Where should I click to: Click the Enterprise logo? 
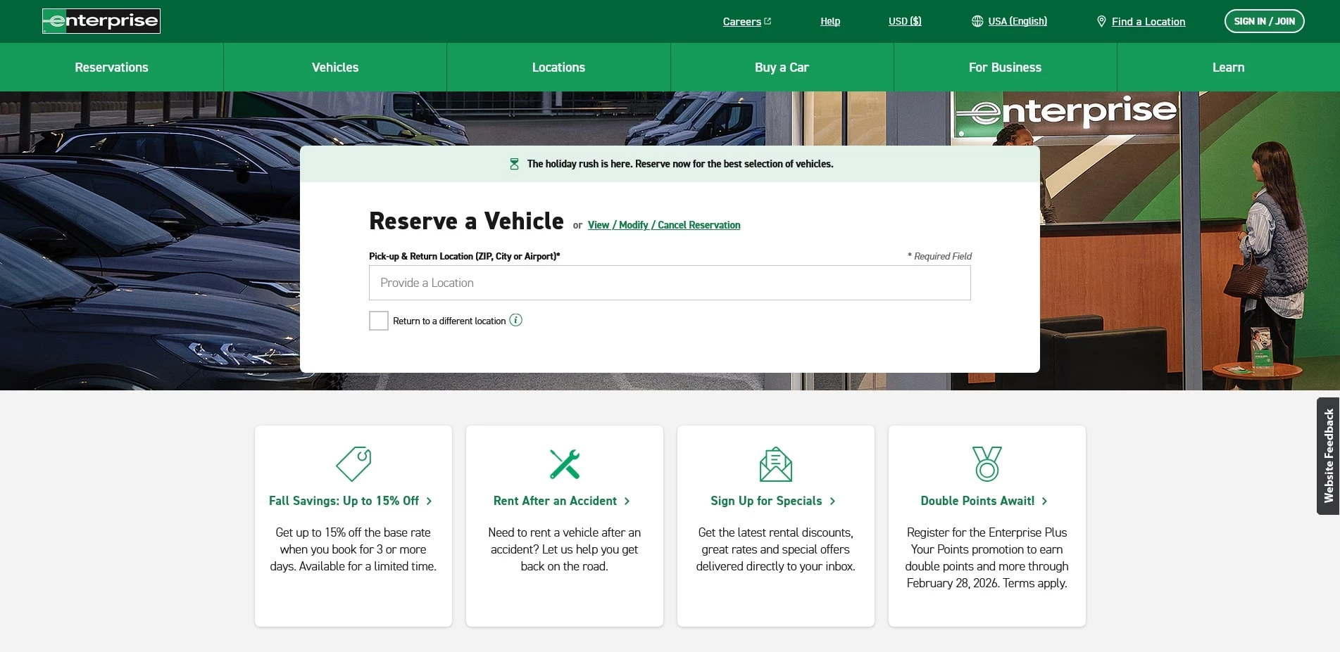coord(101,20)
